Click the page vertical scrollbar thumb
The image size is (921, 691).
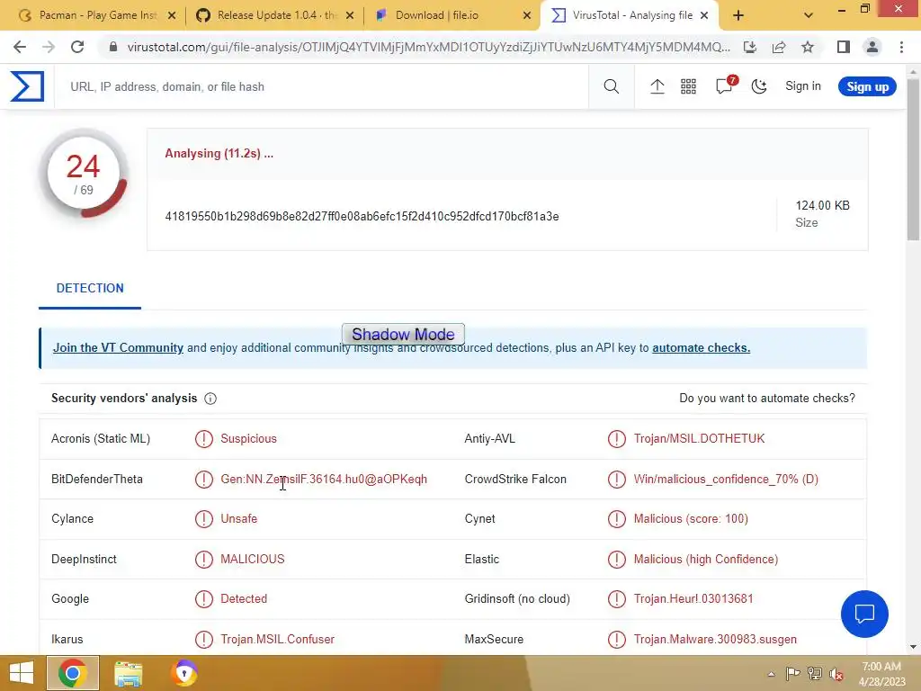point(913,158)
